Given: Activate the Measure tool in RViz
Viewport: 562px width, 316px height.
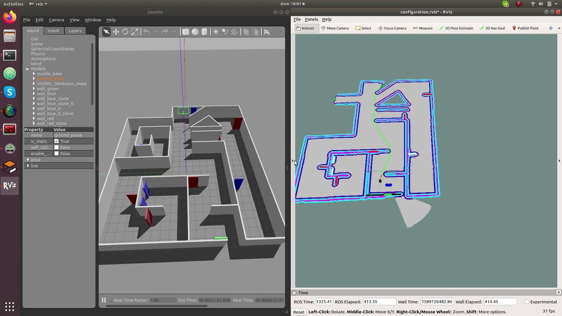Looking at the screenshot, I should tap(423, 28).
